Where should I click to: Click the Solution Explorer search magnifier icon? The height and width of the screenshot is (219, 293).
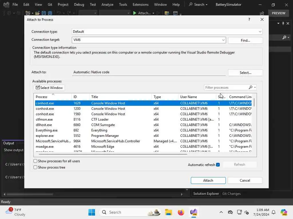click(x=284, y=37)
